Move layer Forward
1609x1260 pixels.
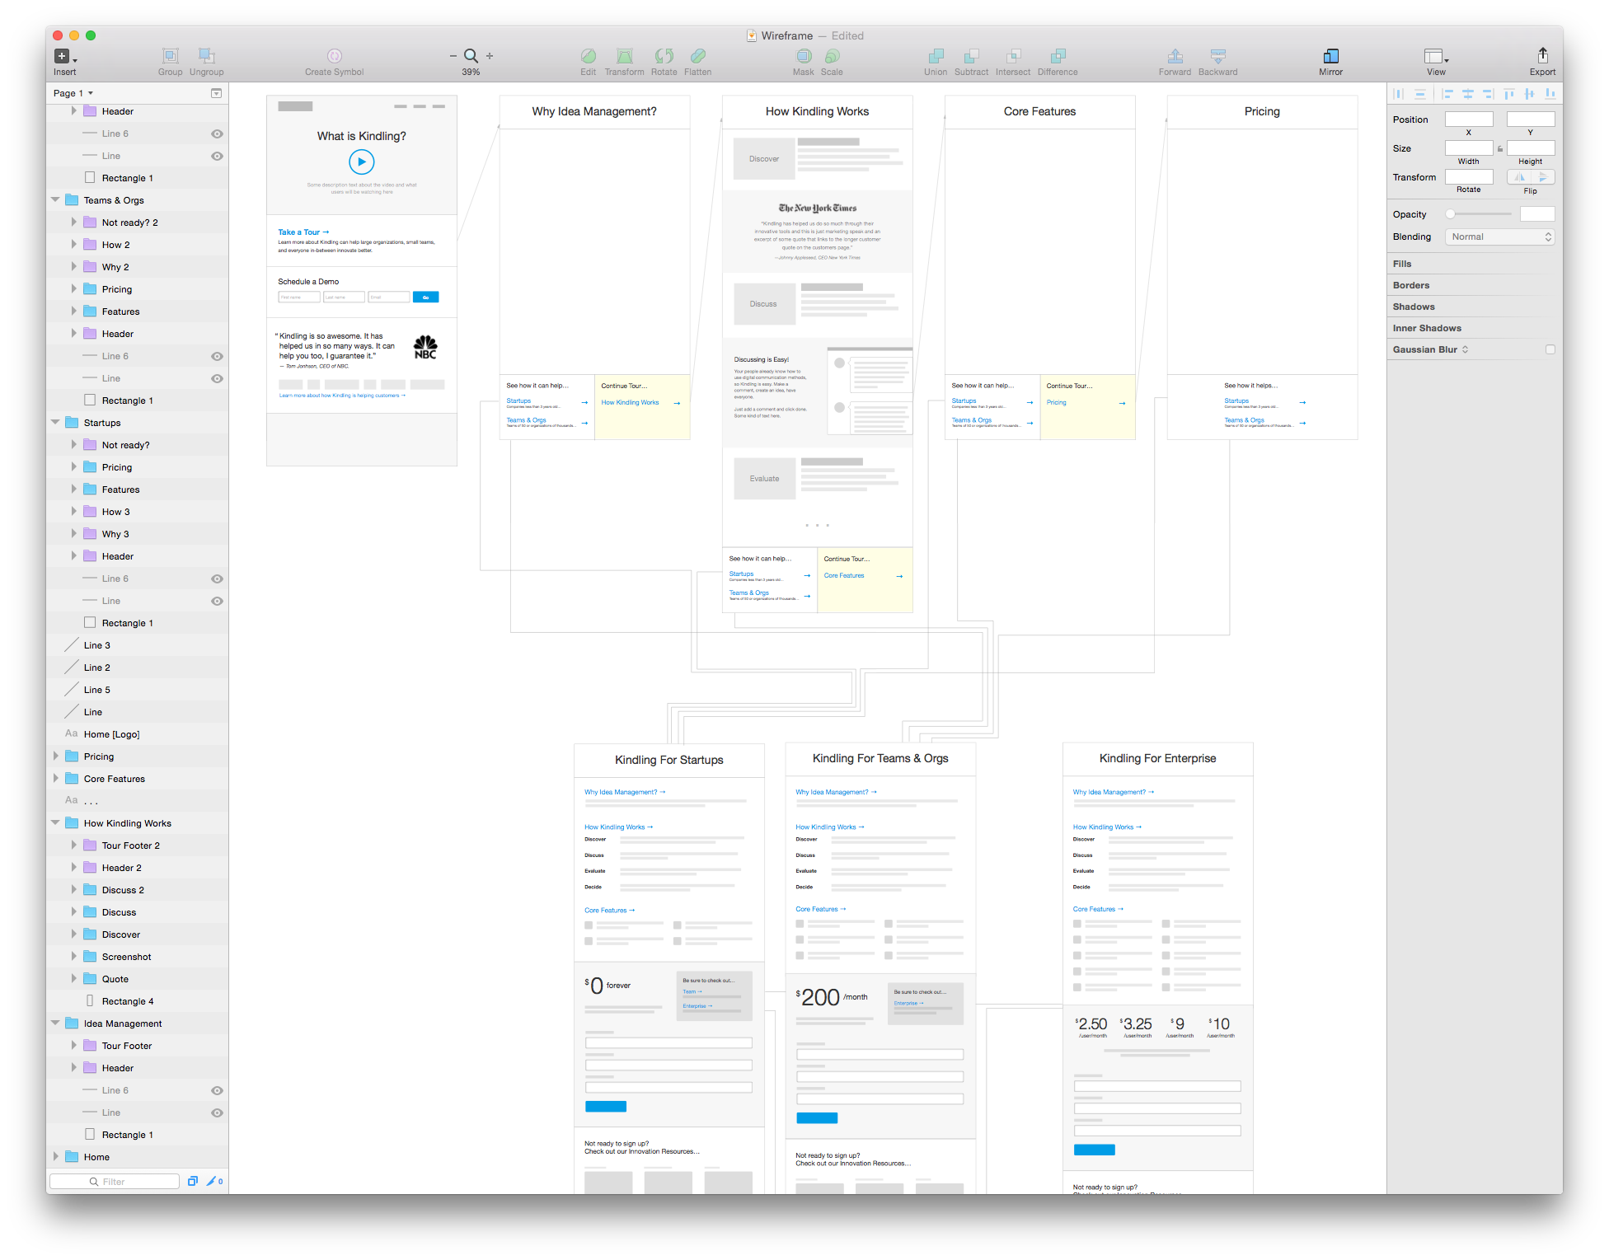click(1175, 55)
